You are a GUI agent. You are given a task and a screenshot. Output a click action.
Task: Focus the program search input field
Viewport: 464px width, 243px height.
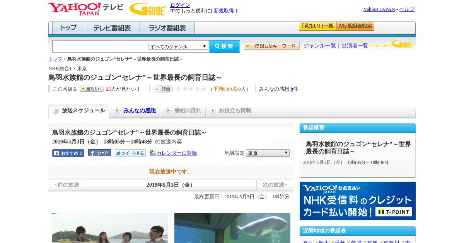101,46
